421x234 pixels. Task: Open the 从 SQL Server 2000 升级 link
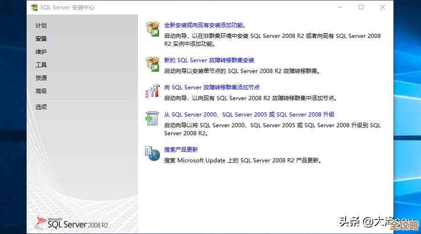click(249, 115)
